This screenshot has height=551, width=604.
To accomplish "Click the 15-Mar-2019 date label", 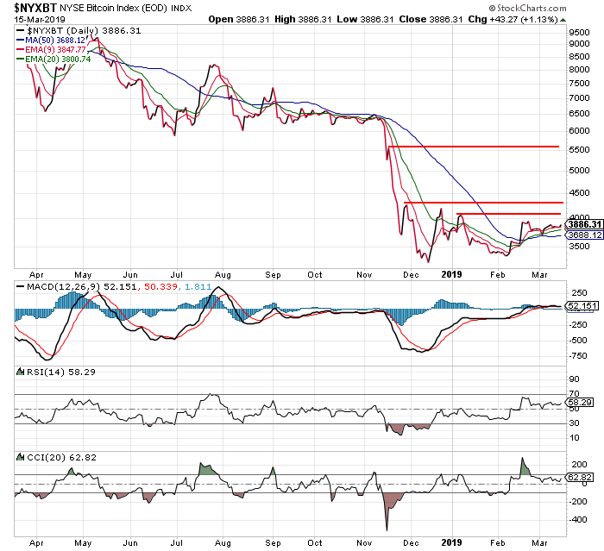I will tap(40, 19).
